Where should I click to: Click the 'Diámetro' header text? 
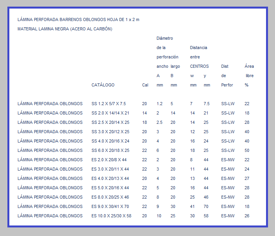tap(165, 38)
